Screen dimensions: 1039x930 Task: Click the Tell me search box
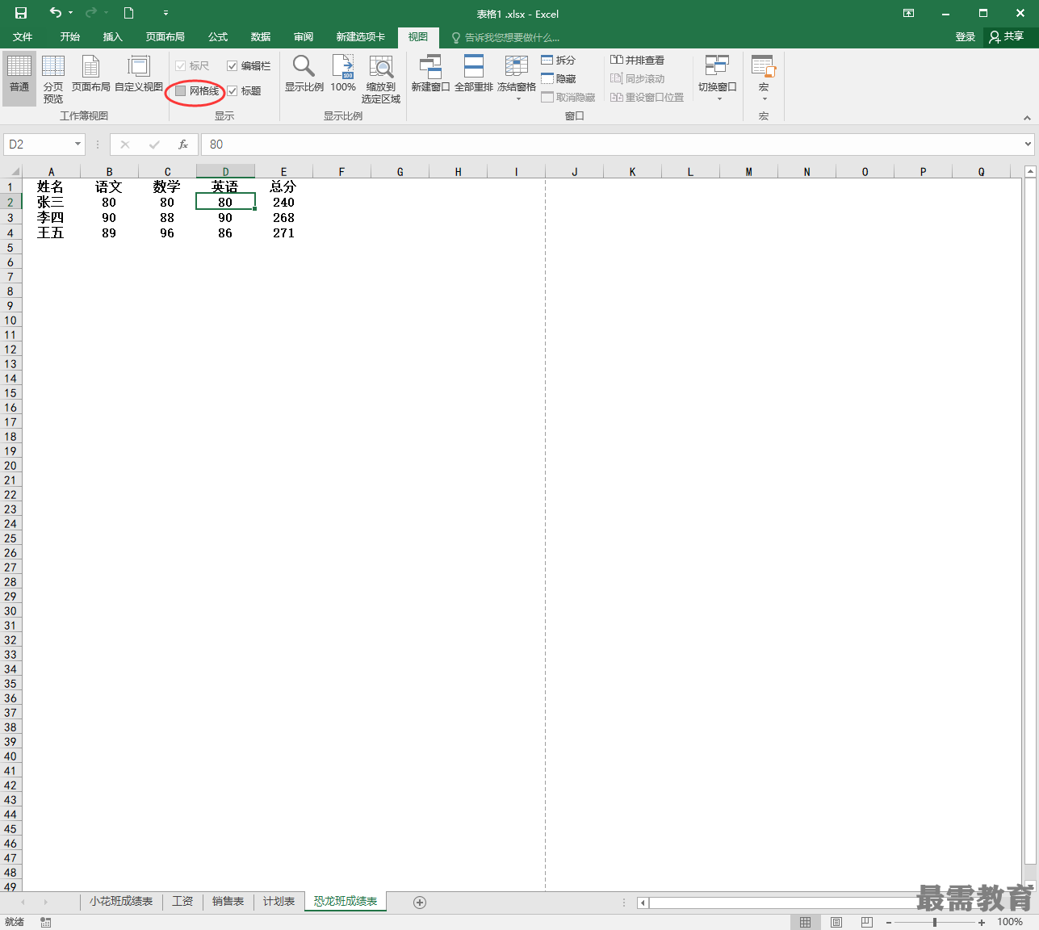[505, 38]
